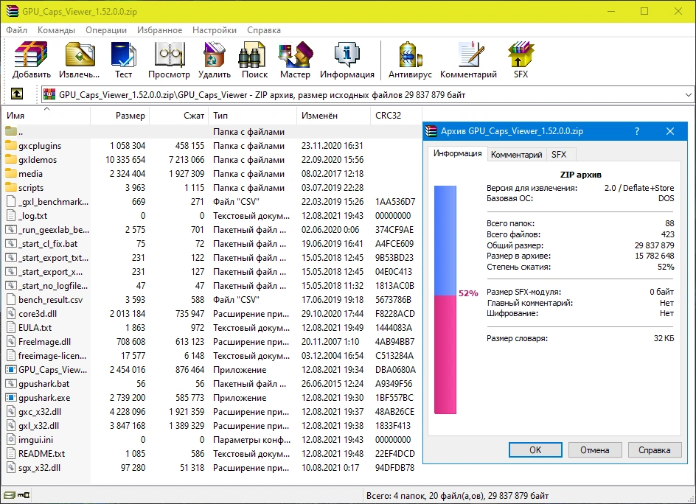Close the archive information dialog
This screenshot has width=696, height=504.
pyautogui.click(x=669, y=131)
